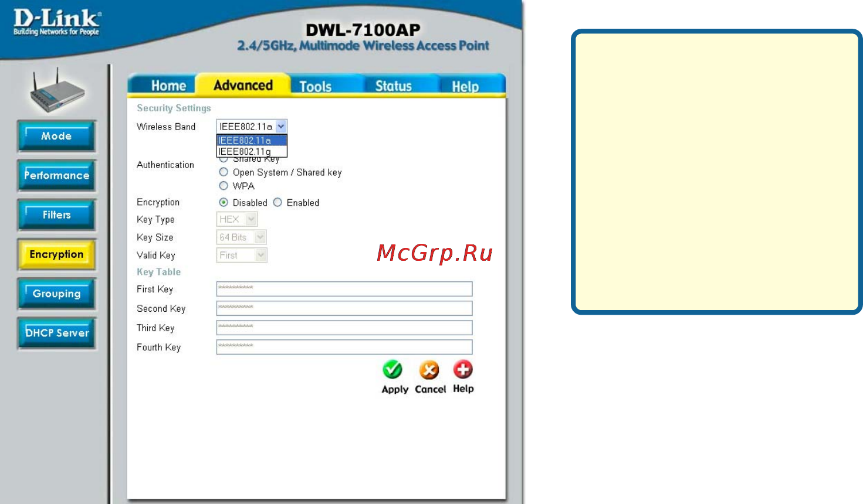Screen dimensions: 863x504
Task: Open the Filters sidebar page
Action: (x=56, y=214)
